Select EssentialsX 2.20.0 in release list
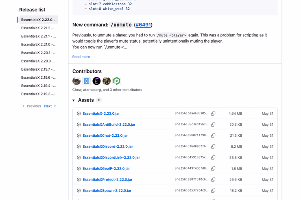The width and height of the screenshot is (301, 200). 39,61
